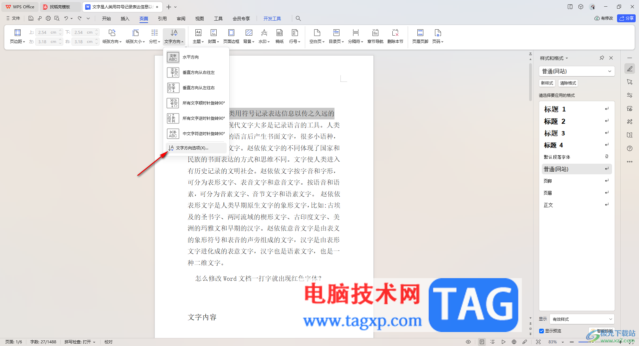Open chapter navigation pane
This screenshot has width=639, height=346.
click(x=375, y=36)
